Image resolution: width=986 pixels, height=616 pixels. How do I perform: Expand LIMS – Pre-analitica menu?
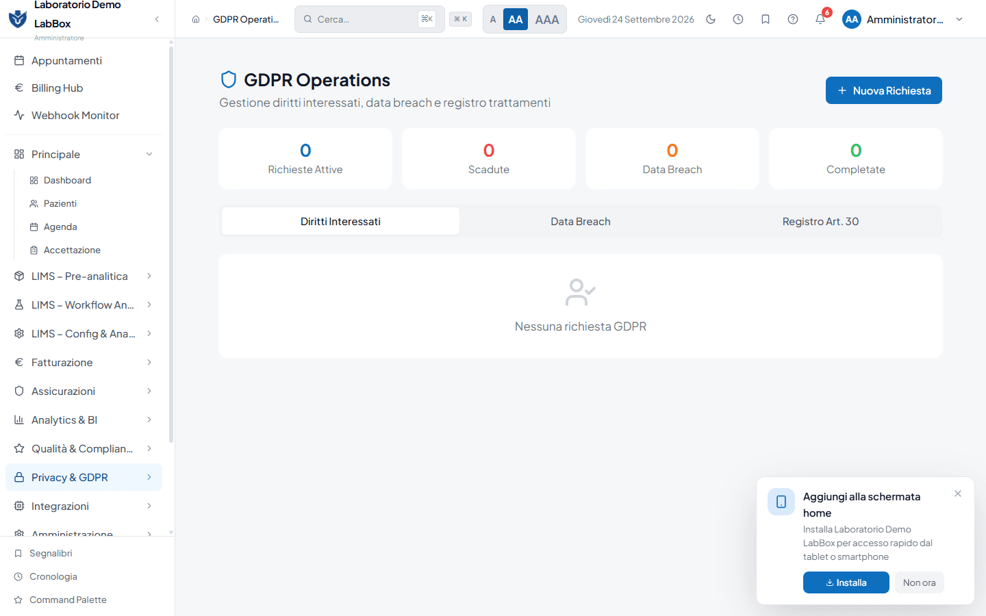click(x=84, y=276)
